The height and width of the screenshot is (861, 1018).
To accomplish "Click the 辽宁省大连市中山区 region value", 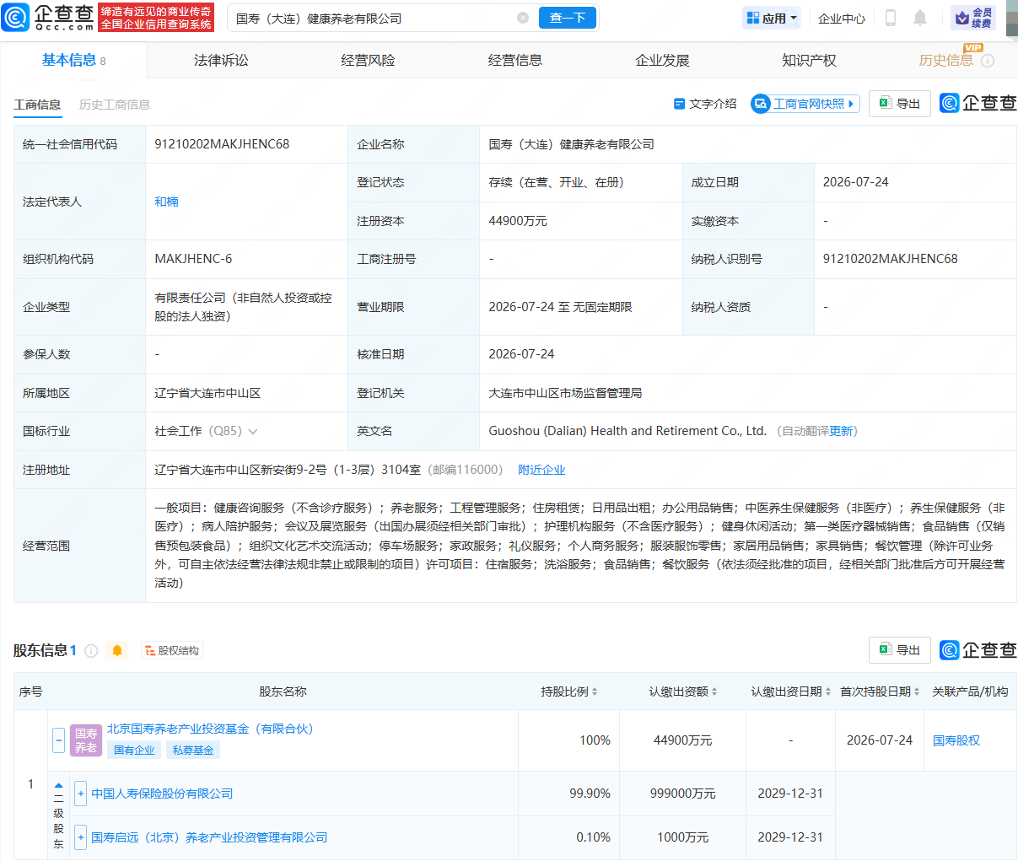I will click(207, 393).
